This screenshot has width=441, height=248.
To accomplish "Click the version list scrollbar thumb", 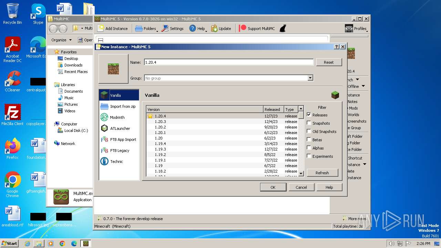I will [x=301, y=115].
